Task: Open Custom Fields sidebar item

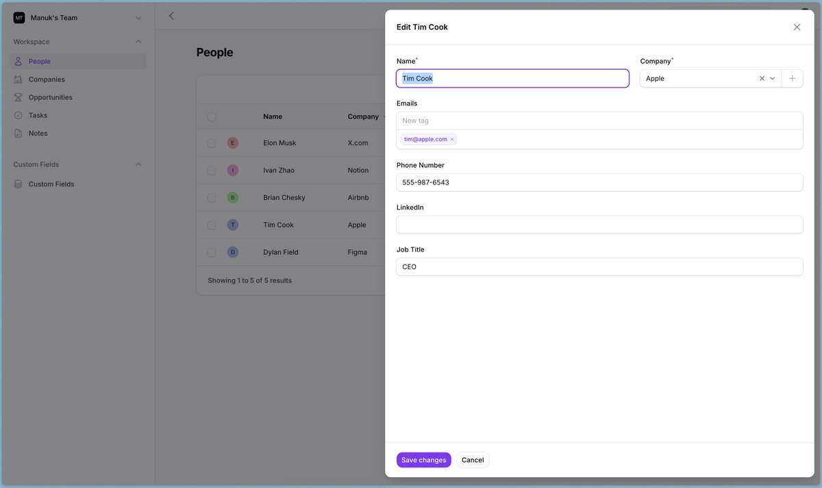Action: click(79, 184)
